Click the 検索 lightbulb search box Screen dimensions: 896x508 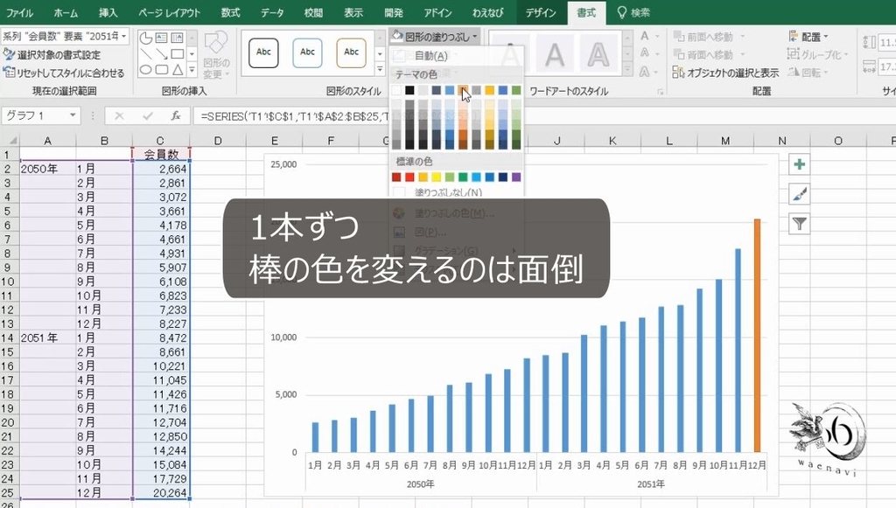click(x=633, y=12)
